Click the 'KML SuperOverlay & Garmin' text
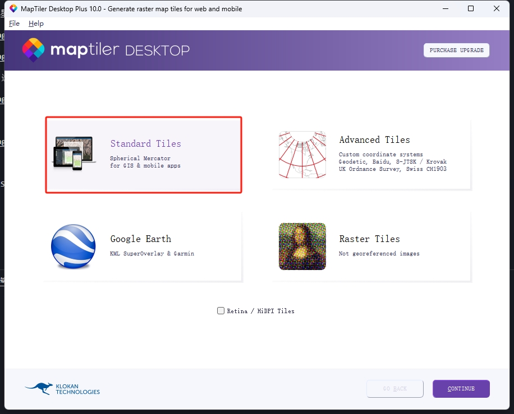Screen dimensions: 514x414 tap(152, 253)
